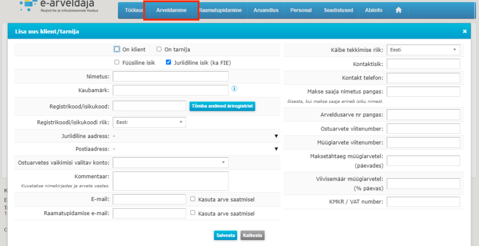Check the 'On tarnija' checkbox
Viewport: 479px width, 246px height.
click(159, 49)
